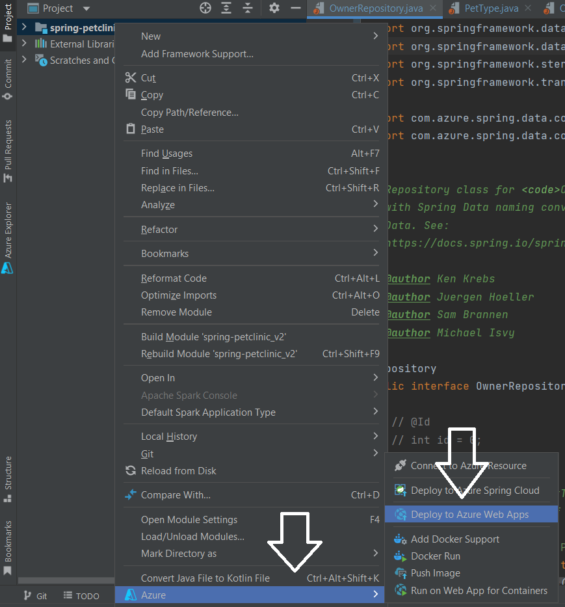This screenshot has width=565, height=607.
Task: Click the Deploy to Azure Web Apps icon
Action: click(x=400, y=514)
